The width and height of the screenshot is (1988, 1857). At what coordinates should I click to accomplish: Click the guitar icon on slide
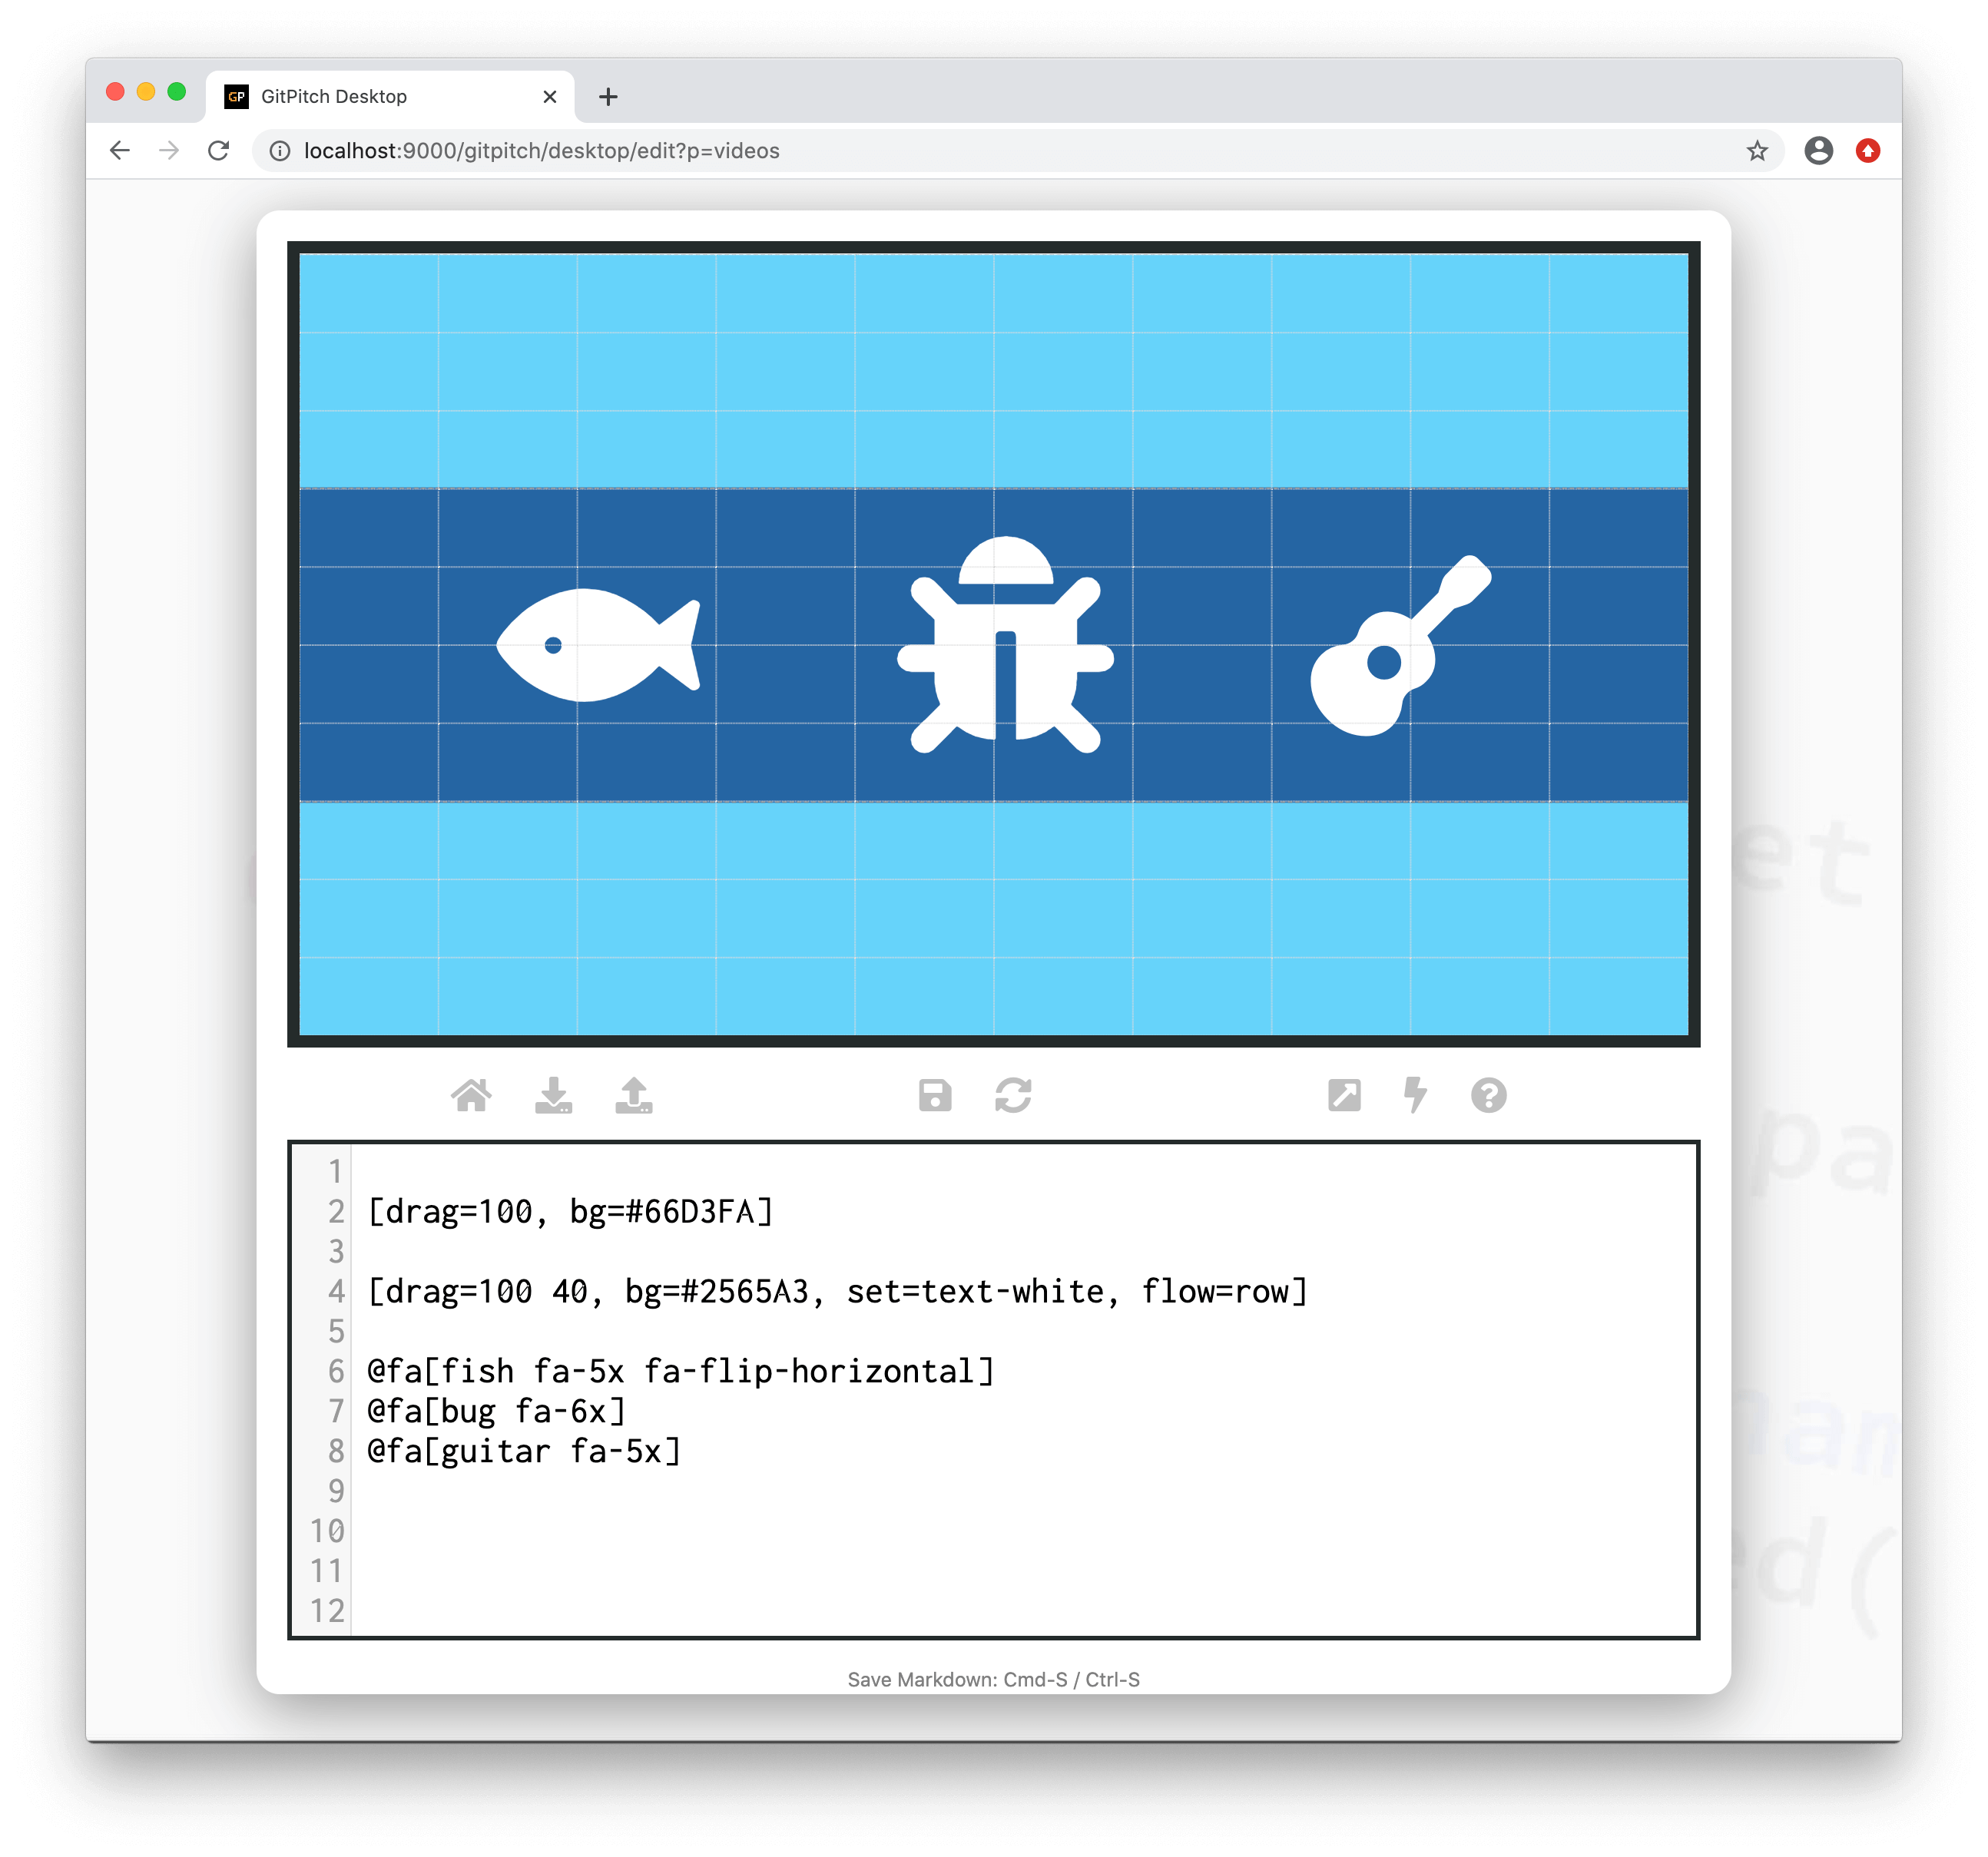click(x=1400, y=645)
